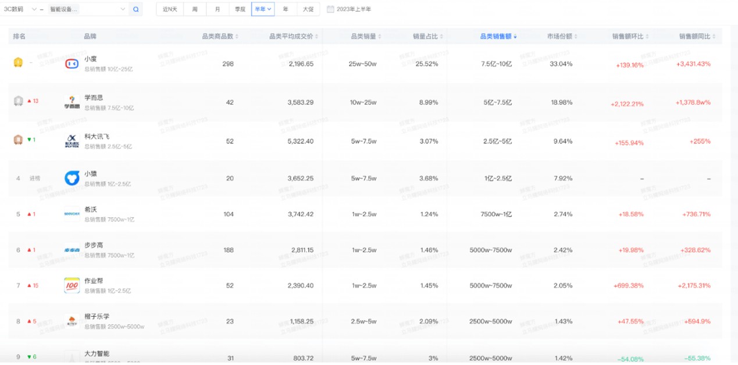Click the 品牌 column header
This screenshot has height=365, width=738.
point(90,37)
